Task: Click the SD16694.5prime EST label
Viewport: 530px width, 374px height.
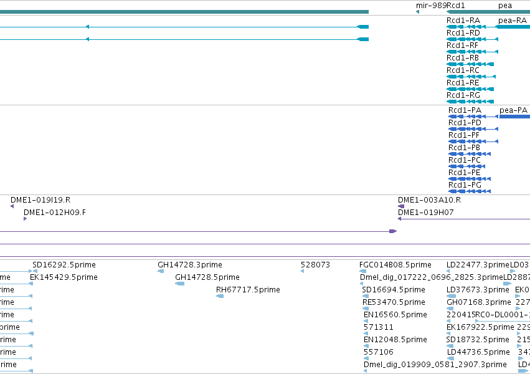Action: (x=394, y=290)
